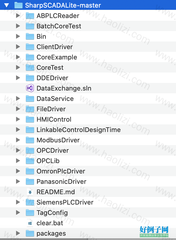Select the OPCLib label
Screen dimensions: 176x240
coord(48,161)
